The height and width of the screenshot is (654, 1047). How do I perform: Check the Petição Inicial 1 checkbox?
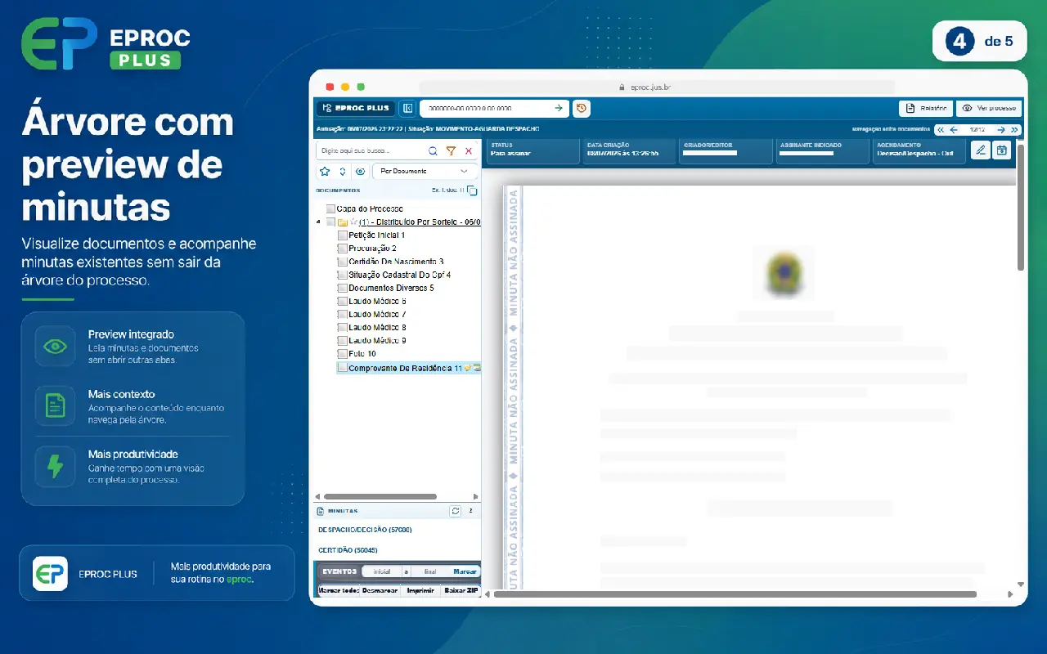[343, 235]
